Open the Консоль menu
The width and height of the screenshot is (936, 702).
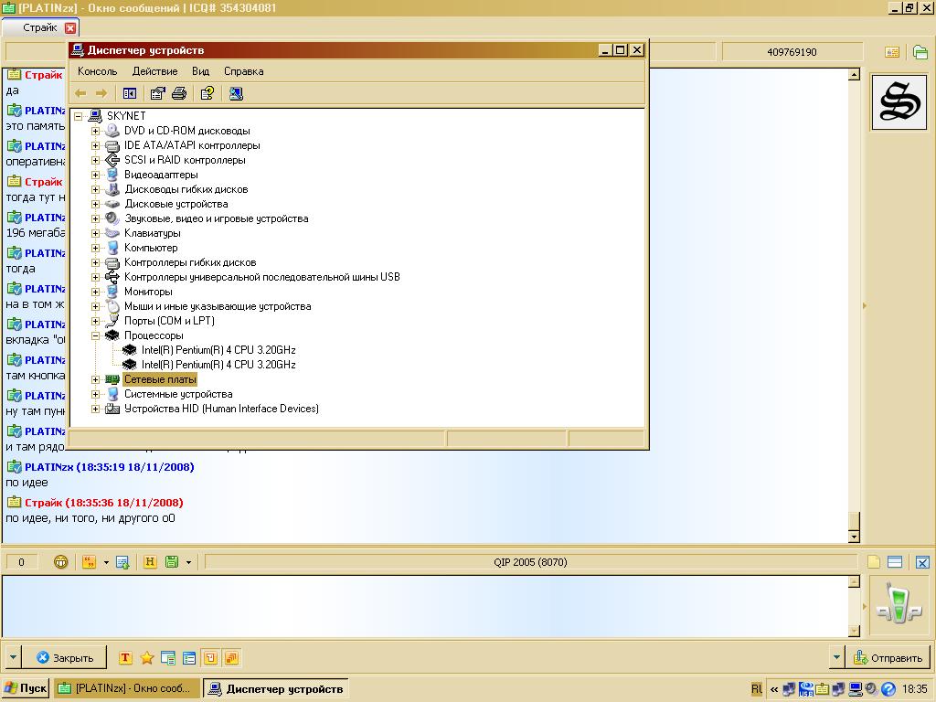(x=97, y=71)
